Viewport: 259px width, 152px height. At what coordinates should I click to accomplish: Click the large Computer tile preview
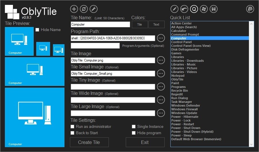click(35, 117)
